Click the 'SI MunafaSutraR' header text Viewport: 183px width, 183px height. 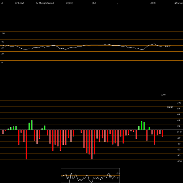coord(45,3)
